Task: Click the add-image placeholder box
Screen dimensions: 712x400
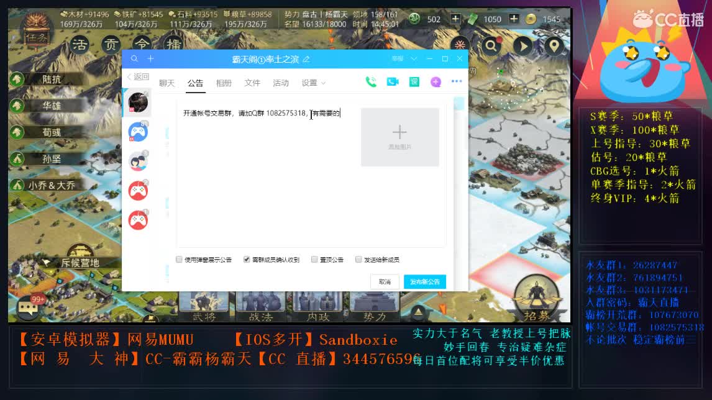Action: 399,137
